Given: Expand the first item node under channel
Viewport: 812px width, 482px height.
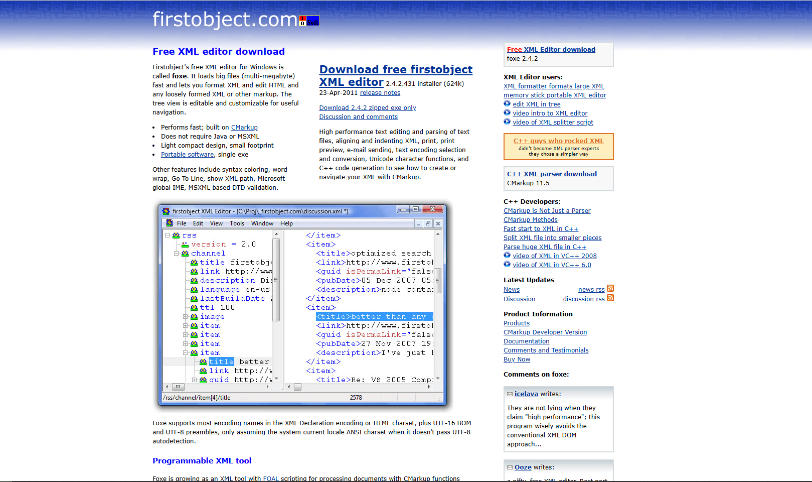Looking at the screenshot, I should [186, 325].
